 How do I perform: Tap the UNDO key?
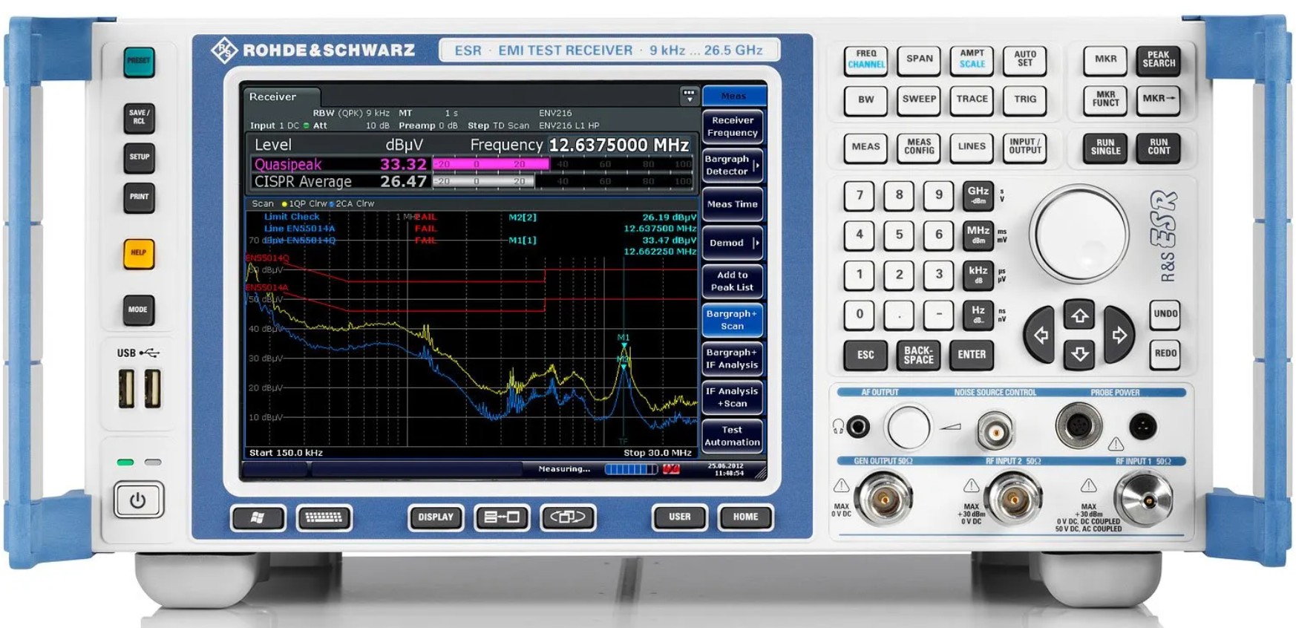click(x=1165, y=315)
